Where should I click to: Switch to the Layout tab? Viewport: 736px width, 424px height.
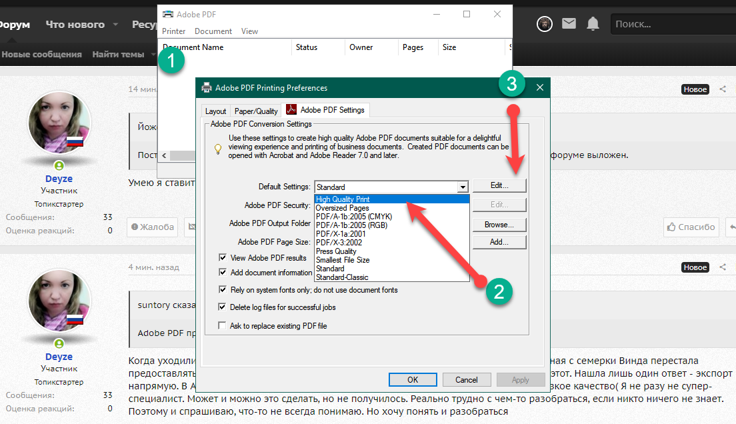[x=215, y=111]
